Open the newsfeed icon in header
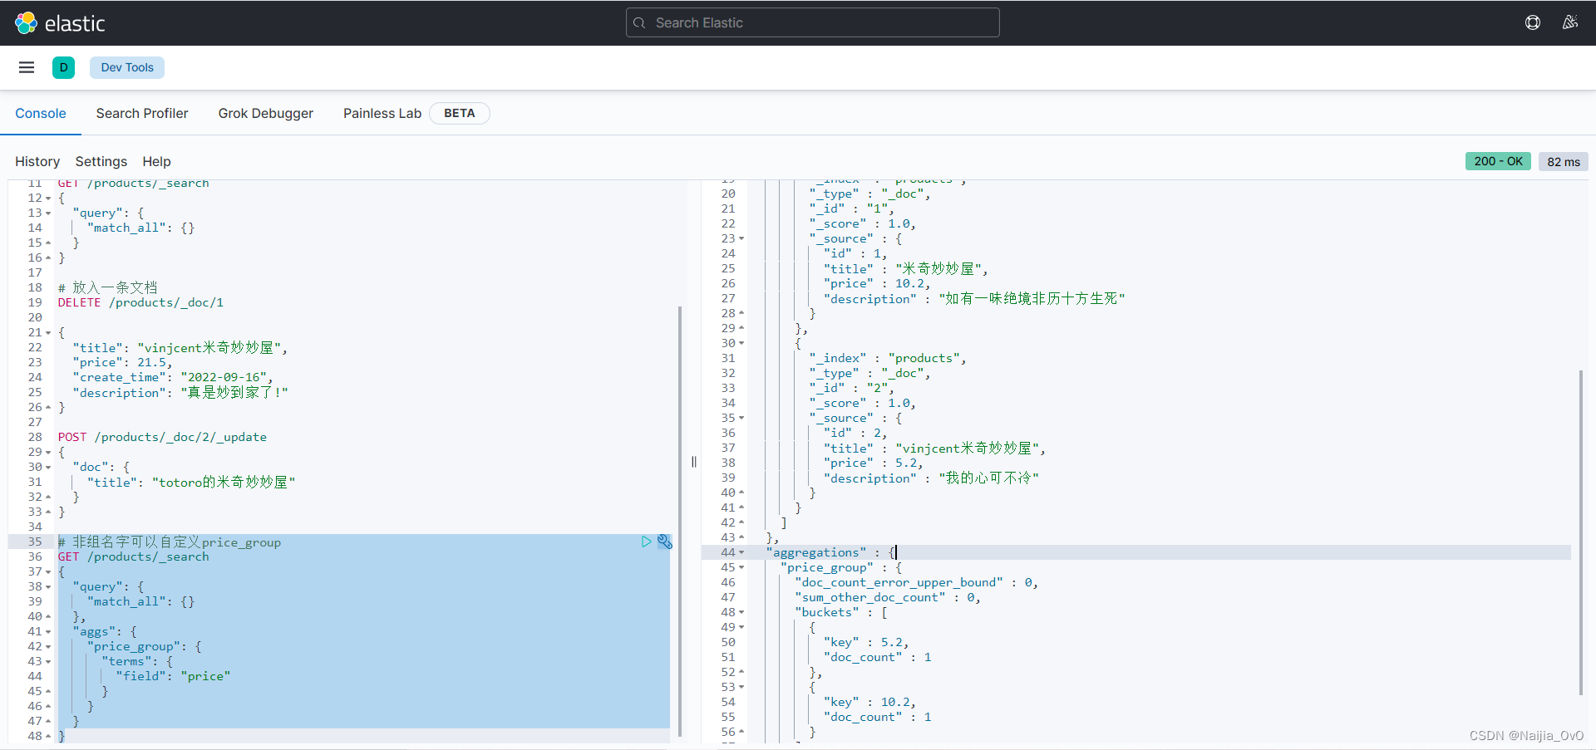Screen dimensions: 1596x750 tap(1569, 22)
